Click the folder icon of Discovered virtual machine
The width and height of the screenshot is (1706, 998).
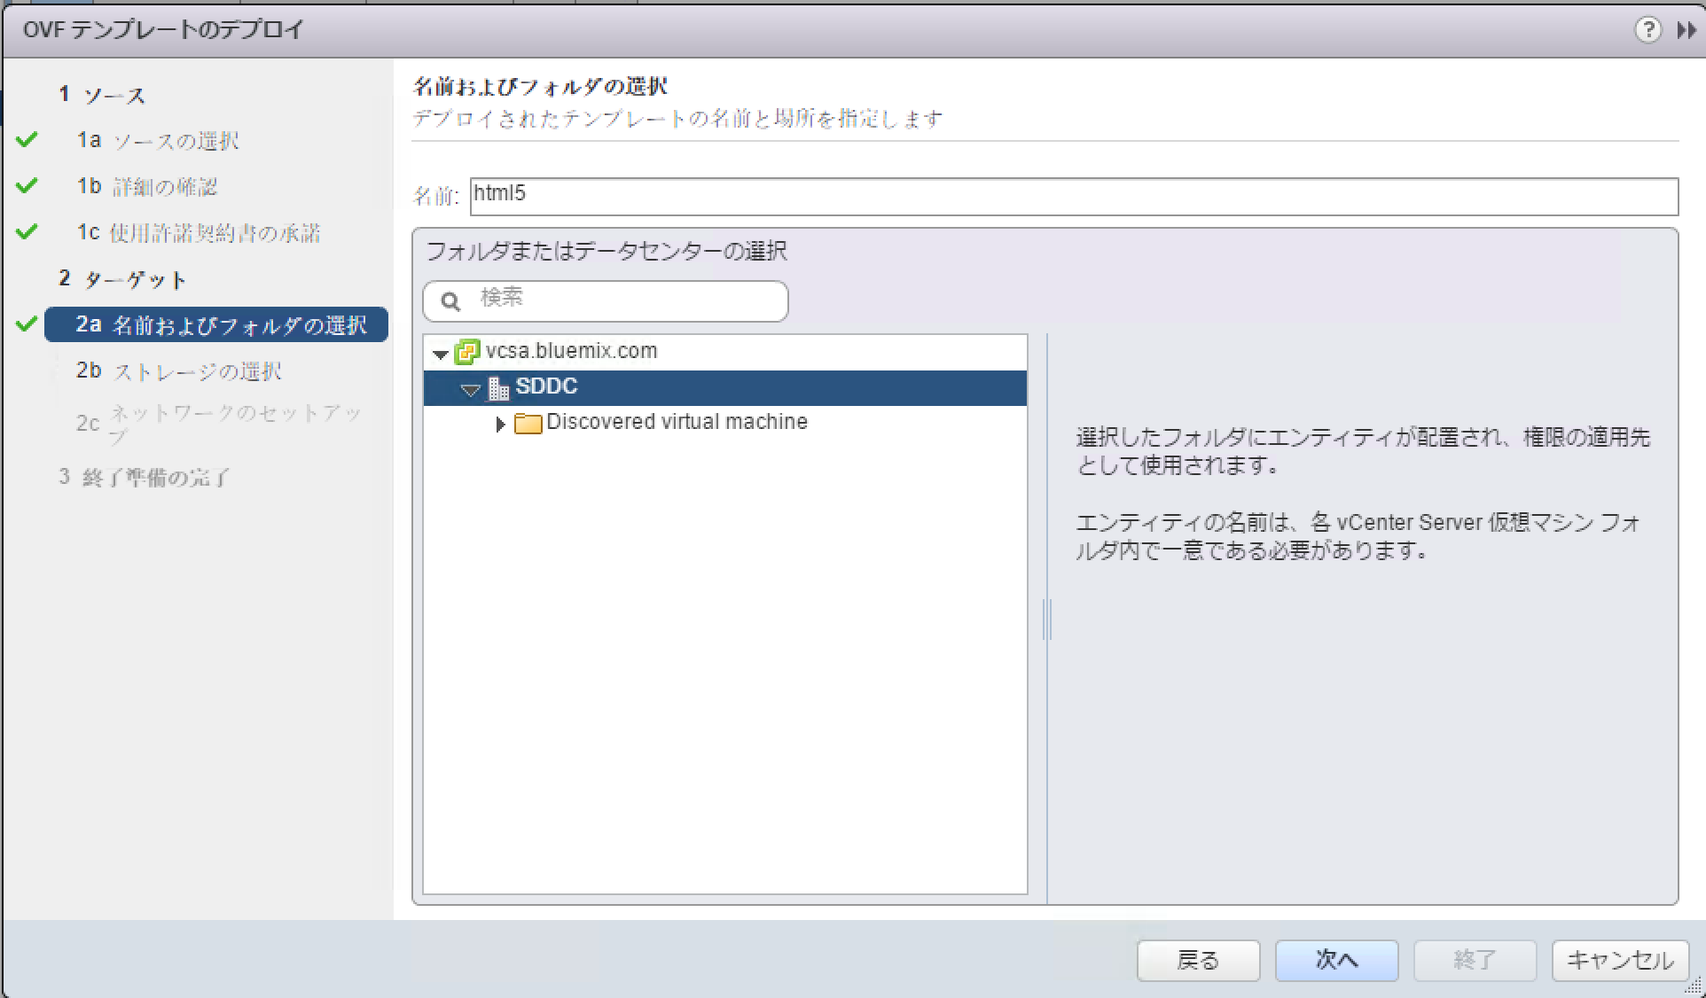coord(528,424)
